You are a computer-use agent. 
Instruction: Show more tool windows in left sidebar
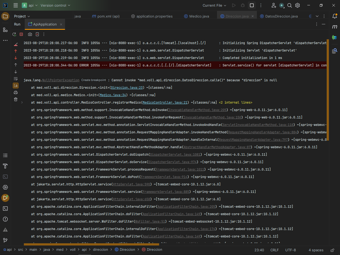click(x=5, y=40)
